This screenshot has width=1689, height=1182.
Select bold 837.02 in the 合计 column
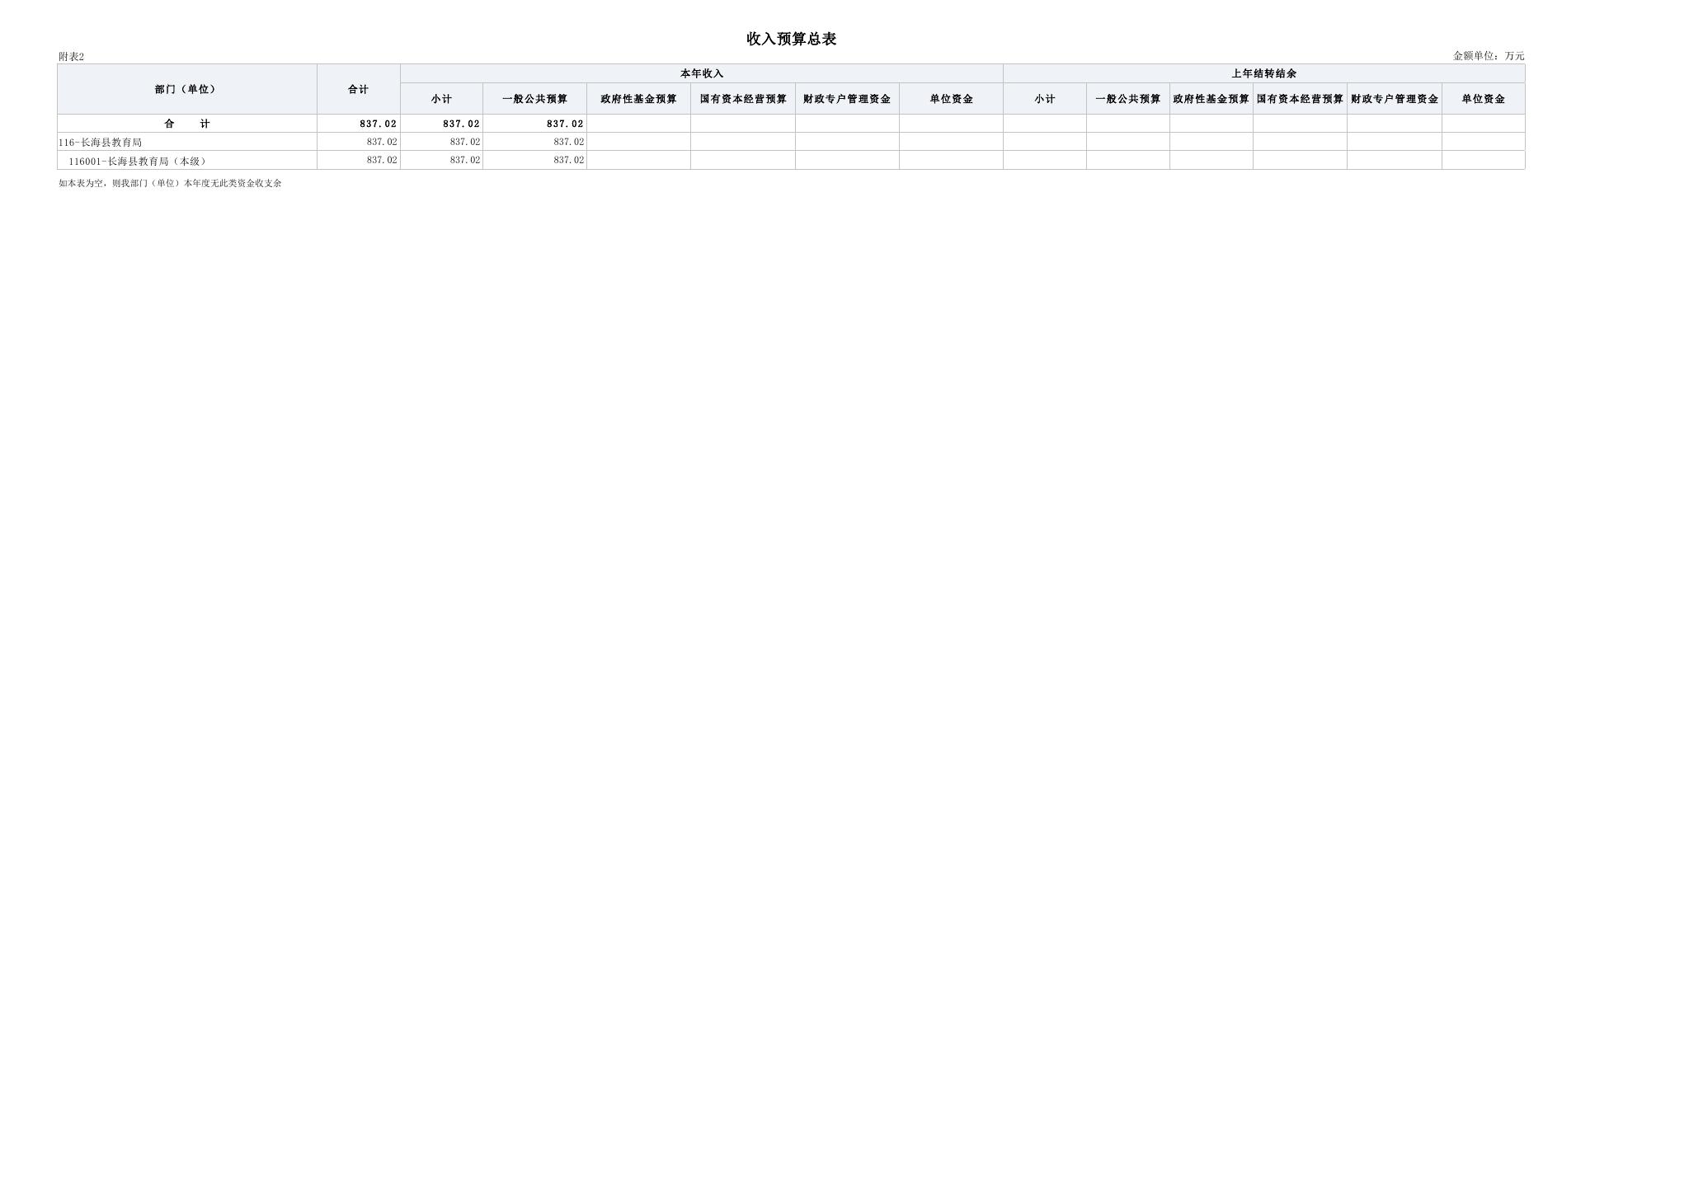click(x=378, y=124)
